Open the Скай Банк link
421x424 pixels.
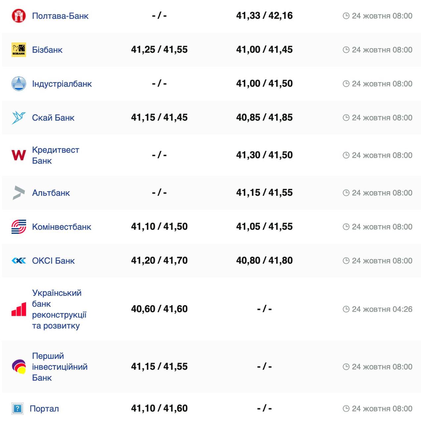point(53,118)
